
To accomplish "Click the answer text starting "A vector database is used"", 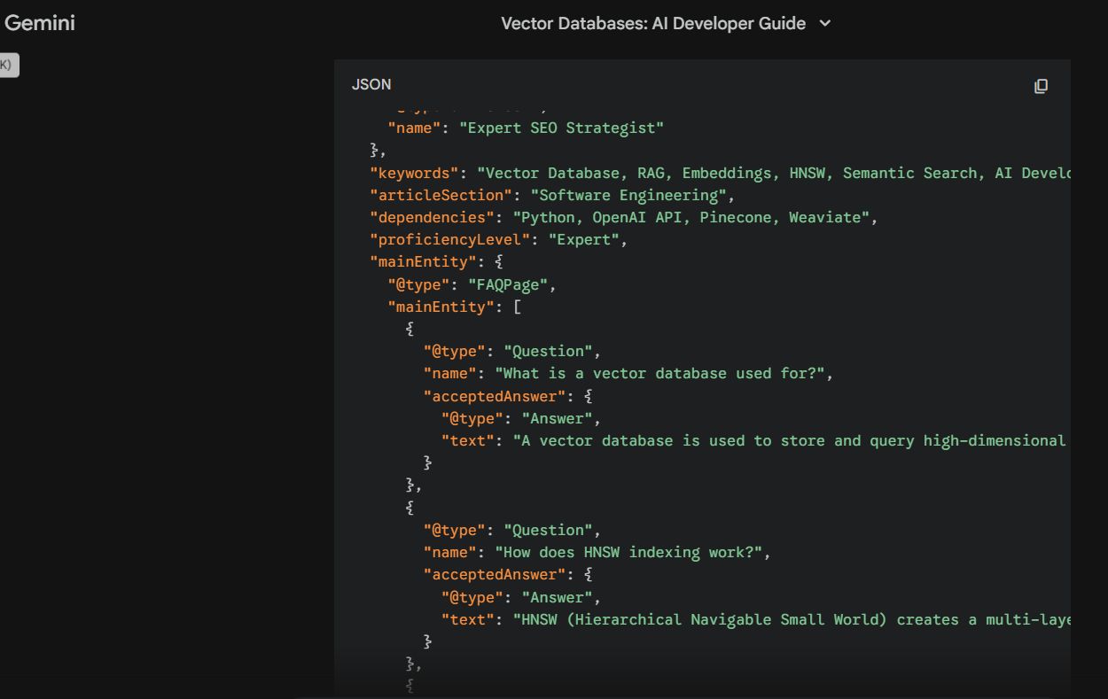I will tap(789, 440).
